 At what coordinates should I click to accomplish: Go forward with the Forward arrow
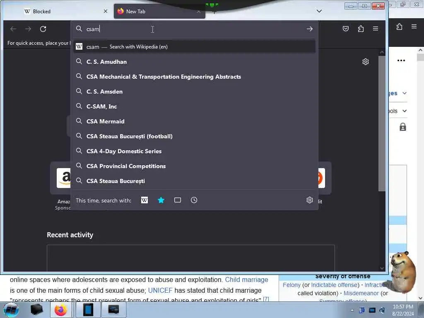tap(28, 29)
